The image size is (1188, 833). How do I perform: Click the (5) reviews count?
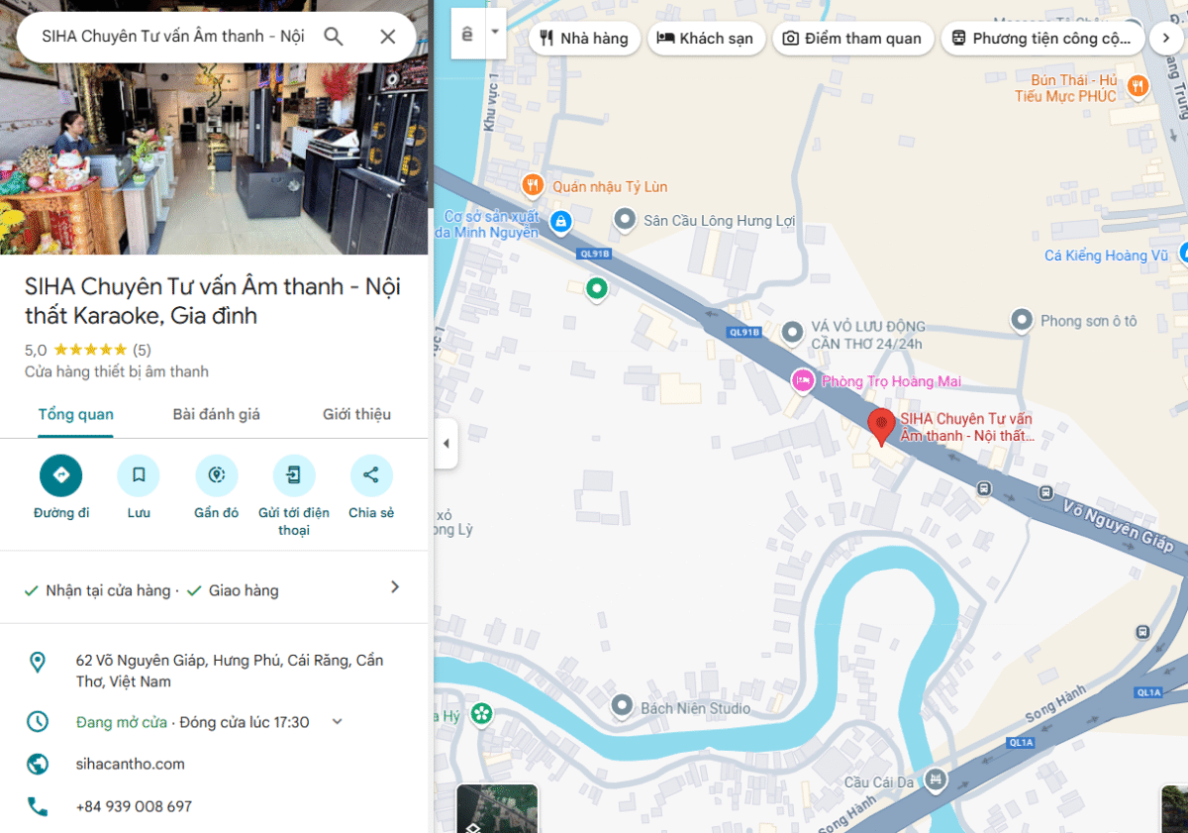142,350
